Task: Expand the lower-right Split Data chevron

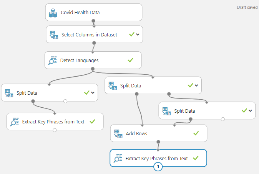Action: click(250, 111)
